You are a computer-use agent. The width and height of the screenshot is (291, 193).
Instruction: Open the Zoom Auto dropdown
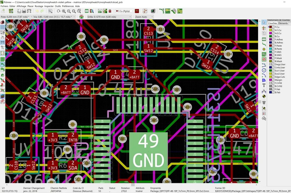(144, 17)
